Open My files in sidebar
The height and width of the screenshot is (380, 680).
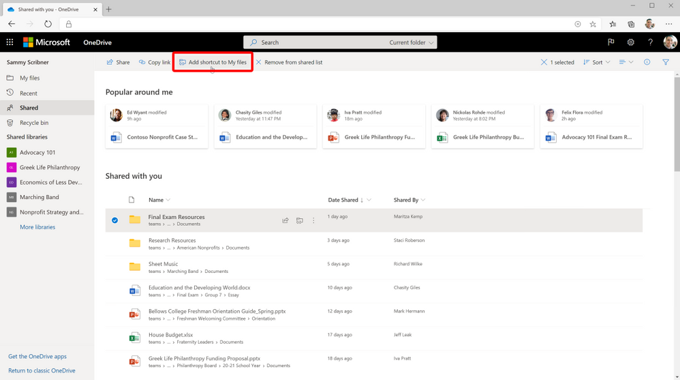pos(29,78)
